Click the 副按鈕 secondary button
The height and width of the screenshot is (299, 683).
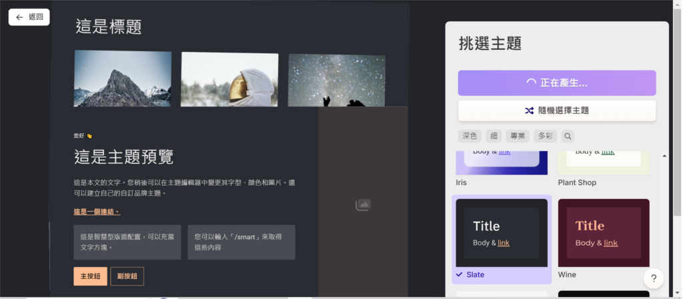(127, 276)
